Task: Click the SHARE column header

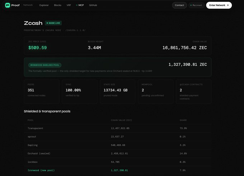Action: (x=183, y=120)
